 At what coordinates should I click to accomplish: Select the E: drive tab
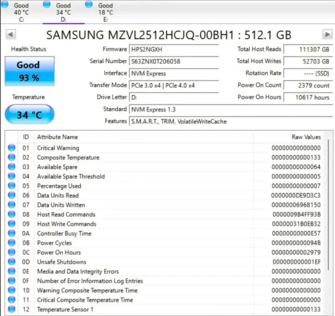[106, 12]
